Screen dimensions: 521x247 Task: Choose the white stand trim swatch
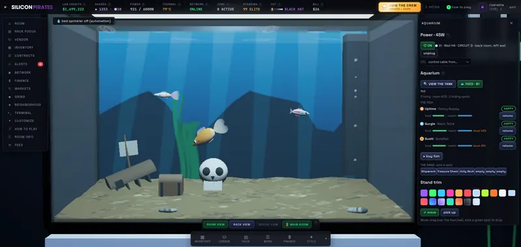point(503,193)
